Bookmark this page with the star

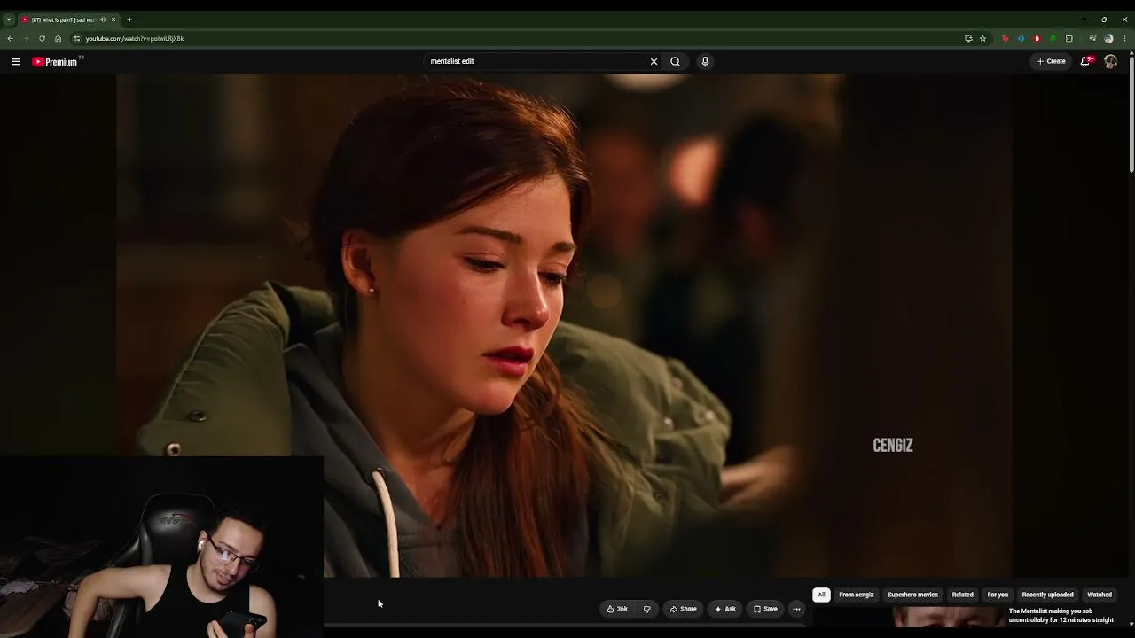coord(982,38)
